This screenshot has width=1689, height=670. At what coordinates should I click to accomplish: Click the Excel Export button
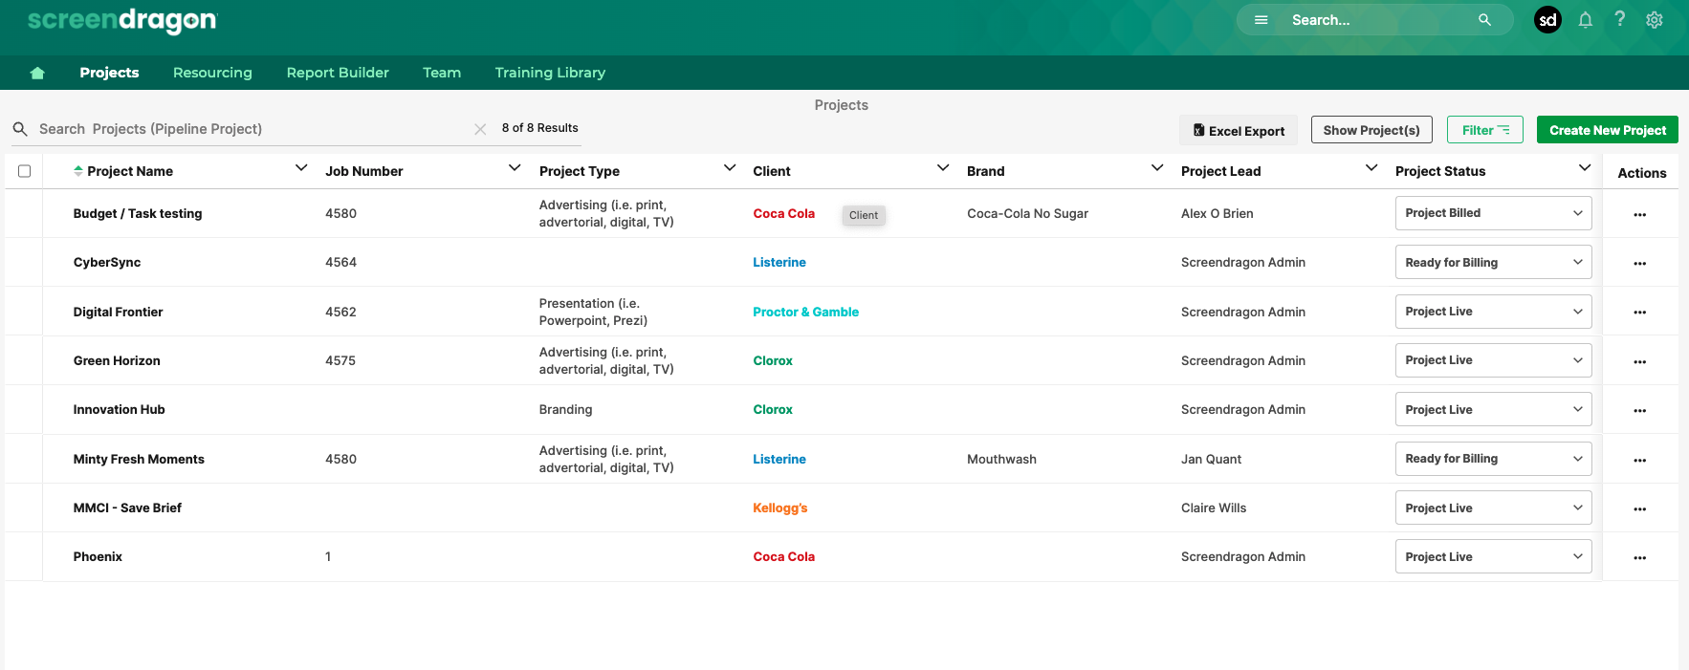pos(1239,130)
